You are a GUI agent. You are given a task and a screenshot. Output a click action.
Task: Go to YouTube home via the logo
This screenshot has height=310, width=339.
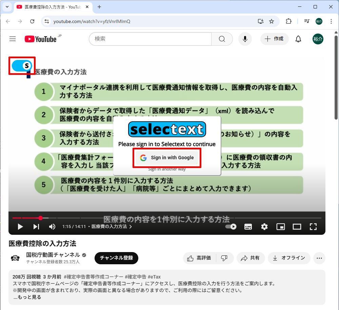tap(41, 39)
